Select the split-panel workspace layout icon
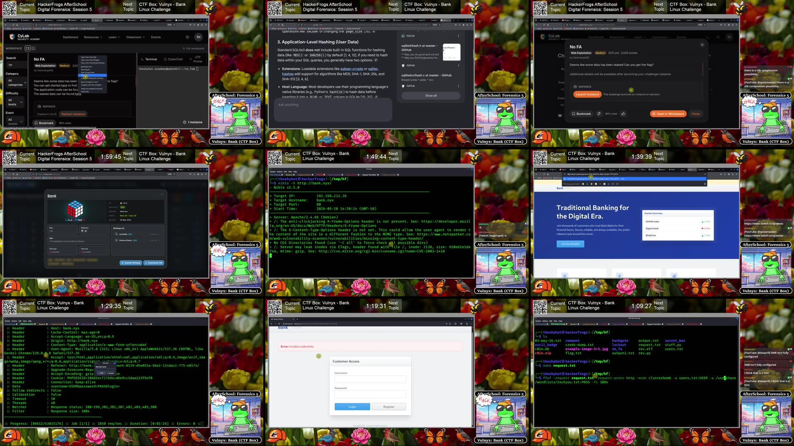 [x=27, y=48]
